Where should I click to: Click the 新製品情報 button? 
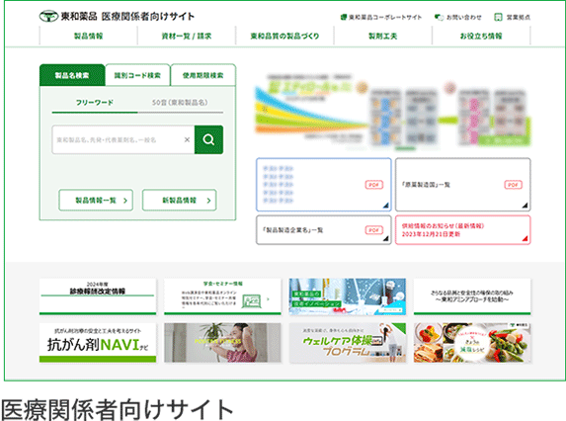[180, 200]
